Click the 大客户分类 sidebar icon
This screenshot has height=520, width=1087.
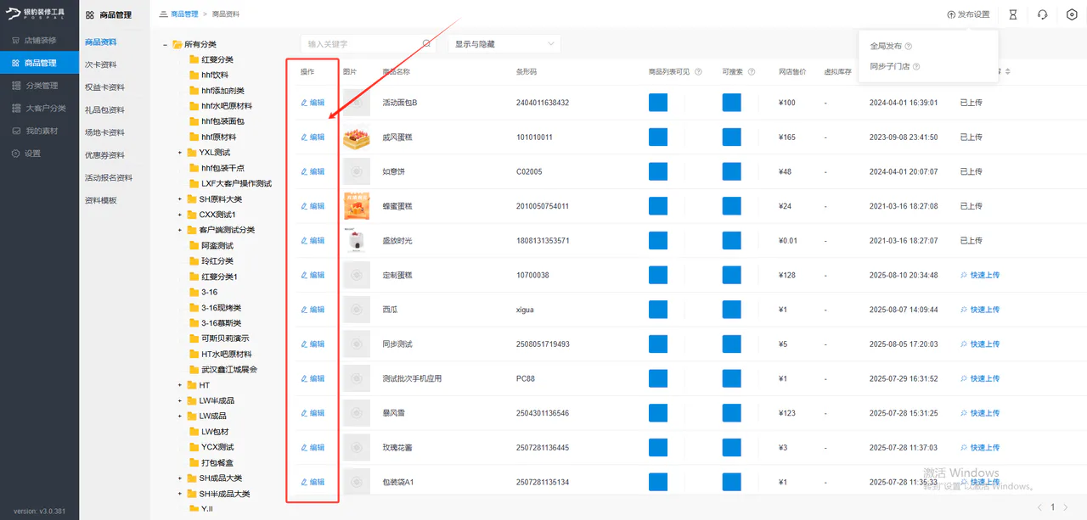click(15, 109)
